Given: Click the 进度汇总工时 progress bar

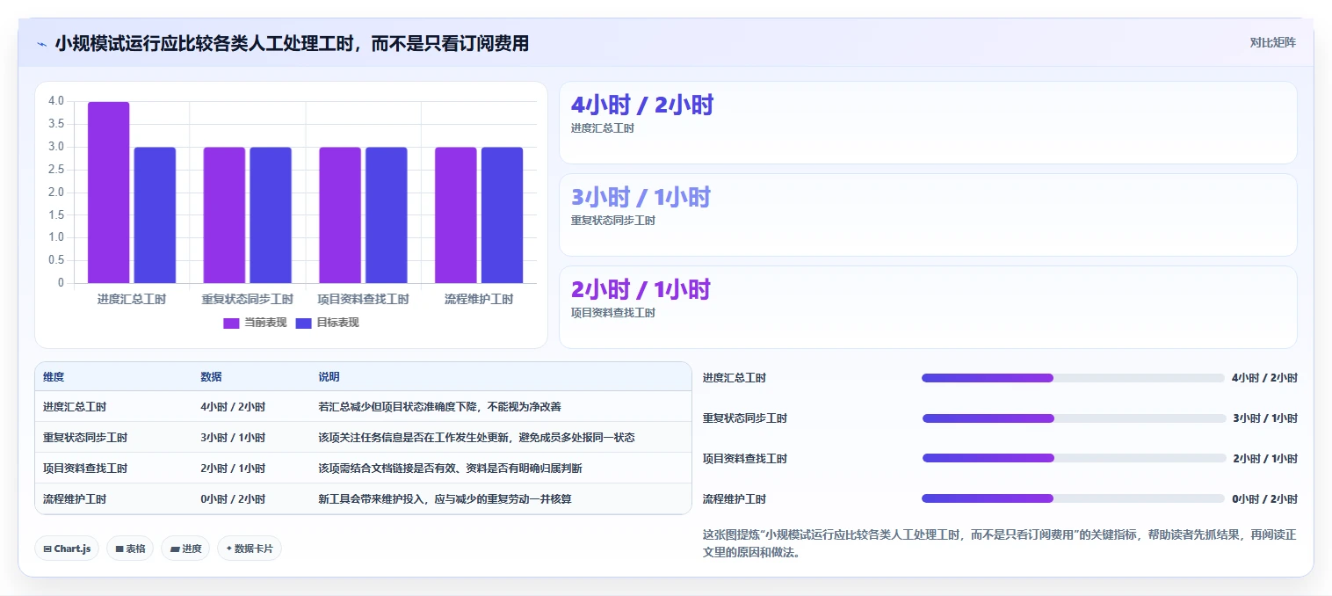Looking at the screenshot, I should click(1073, 378).
